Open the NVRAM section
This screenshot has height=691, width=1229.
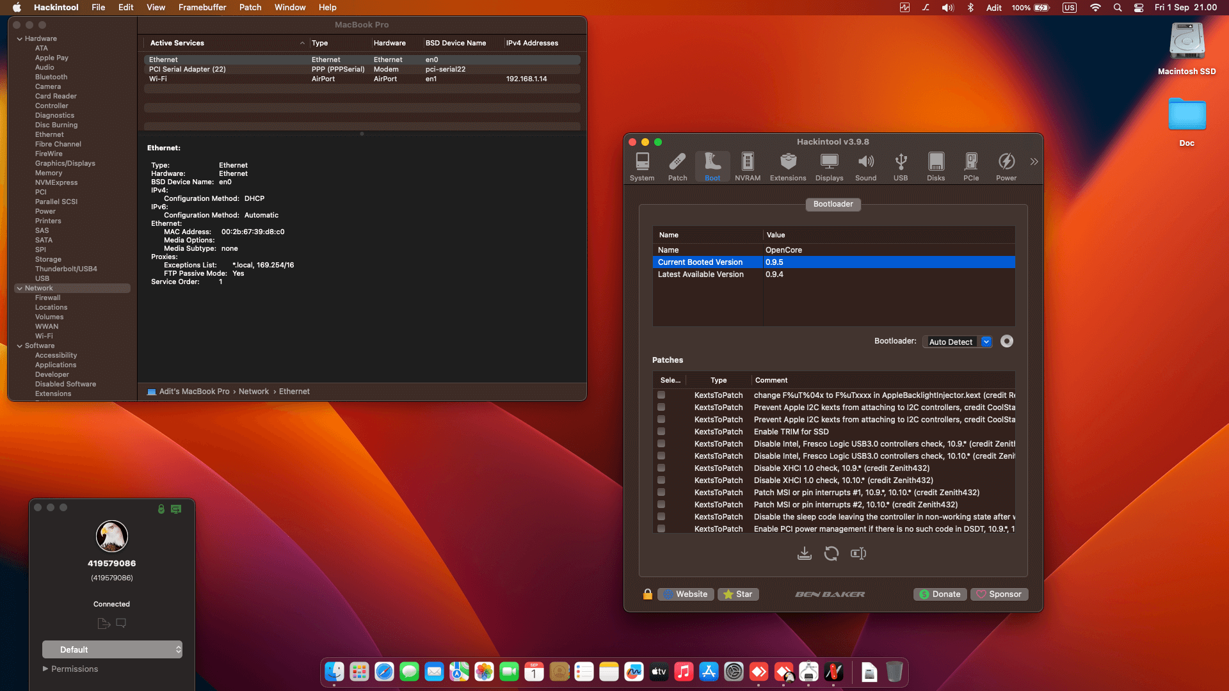click(747, 166)
